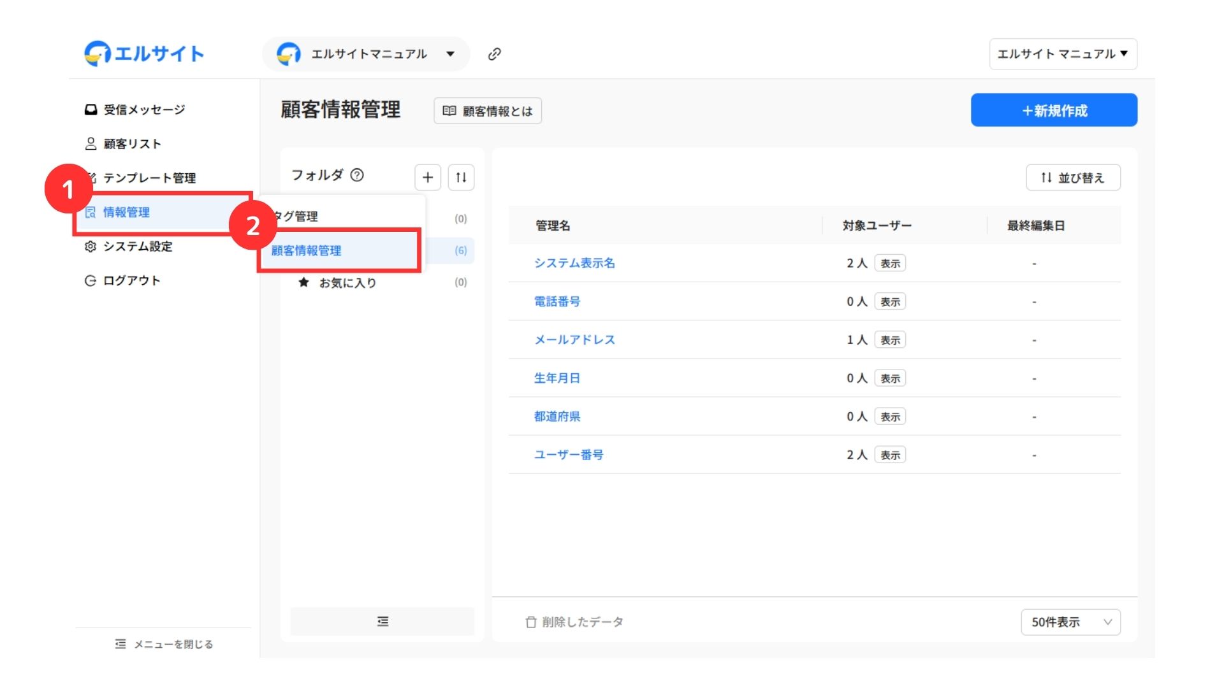
Task: Click the link icon next to account selector
Action: 494,54
